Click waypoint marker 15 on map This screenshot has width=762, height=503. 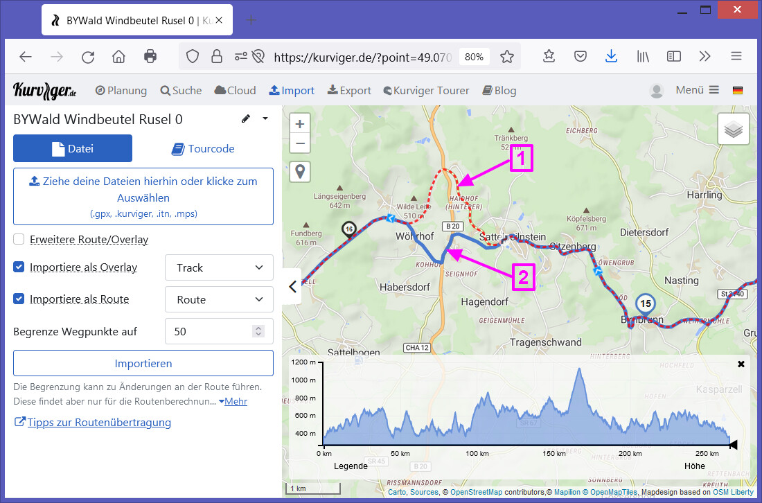coord(645,304)
